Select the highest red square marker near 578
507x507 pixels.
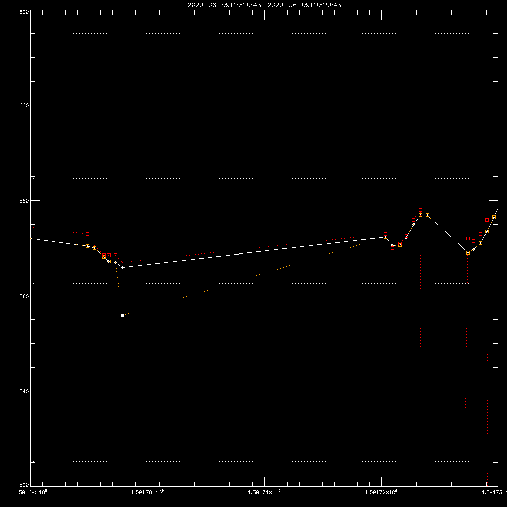click(x=420, y=210)
